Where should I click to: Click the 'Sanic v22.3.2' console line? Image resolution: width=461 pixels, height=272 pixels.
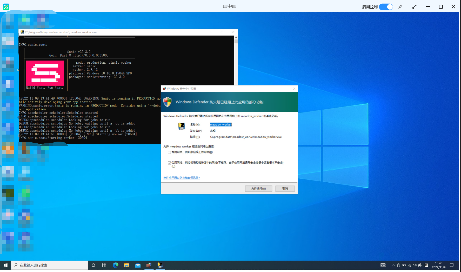pyautogui.click(x=79, y=52)
